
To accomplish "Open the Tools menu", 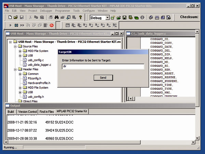I will click(76, 11).
